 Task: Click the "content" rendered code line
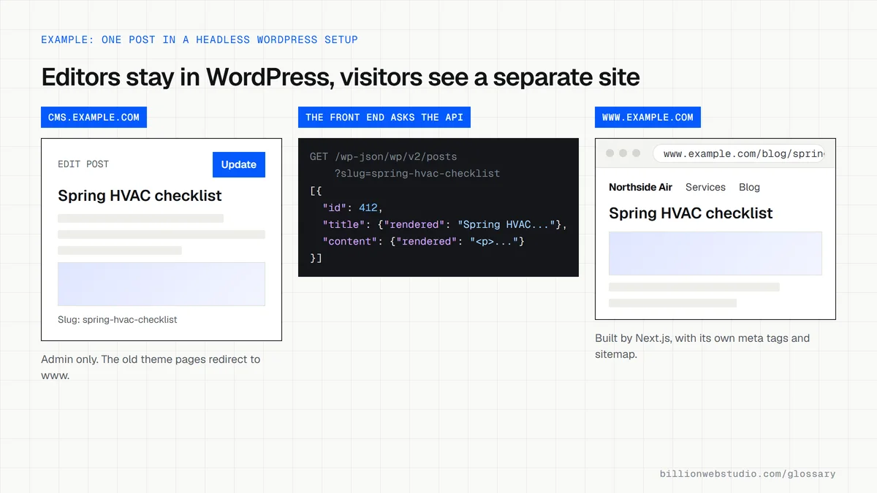(x=423, y=241)
